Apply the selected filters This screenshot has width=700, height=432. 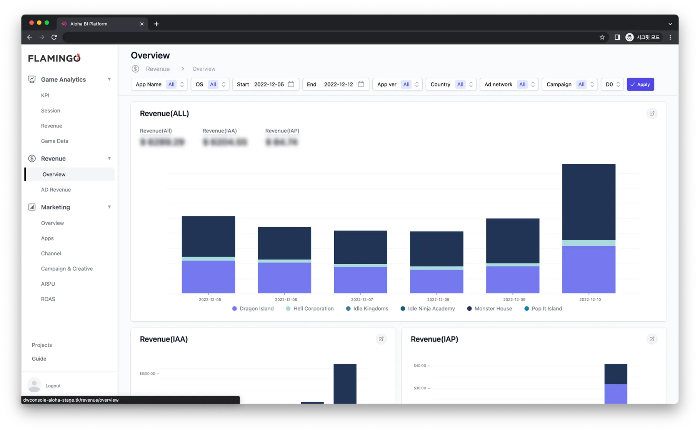click(x=640, y=84)
